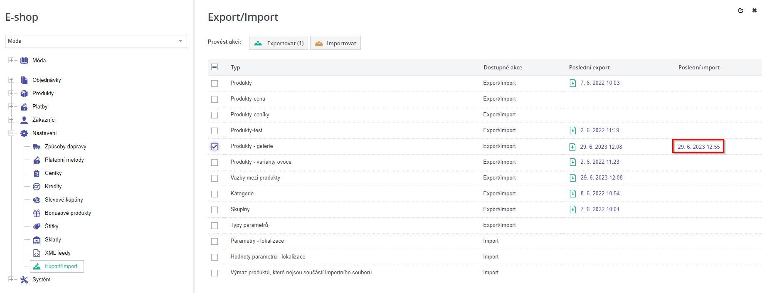Click the open-in-new-window icon at top right
Viewport: 772px width, 293px height.
[x=740, y=11]
